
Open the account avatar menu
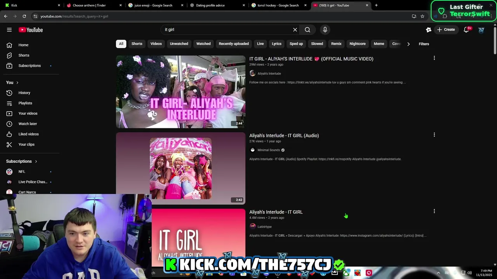481,29
